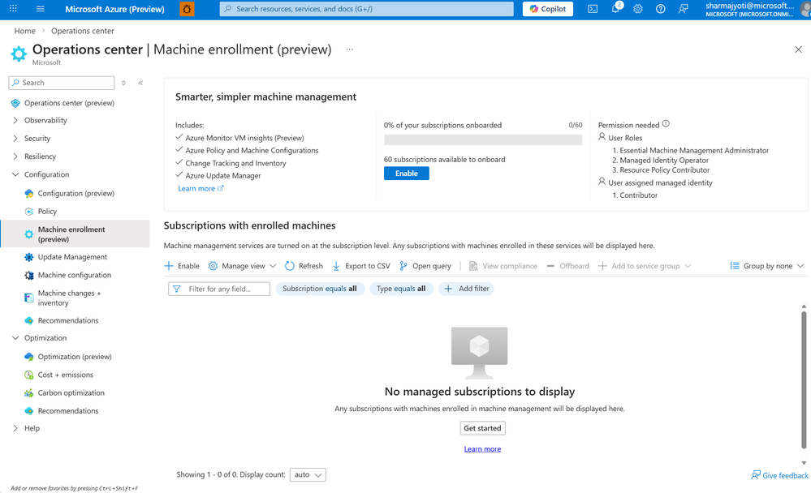811x493 pixels.
Task: Click the blue Enable button
Action: (407, 174)
